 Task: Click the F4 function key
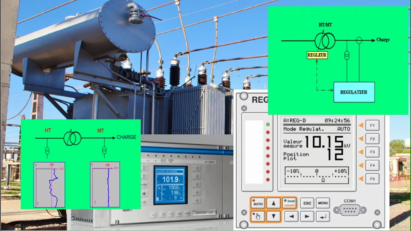tap(372, 166)
